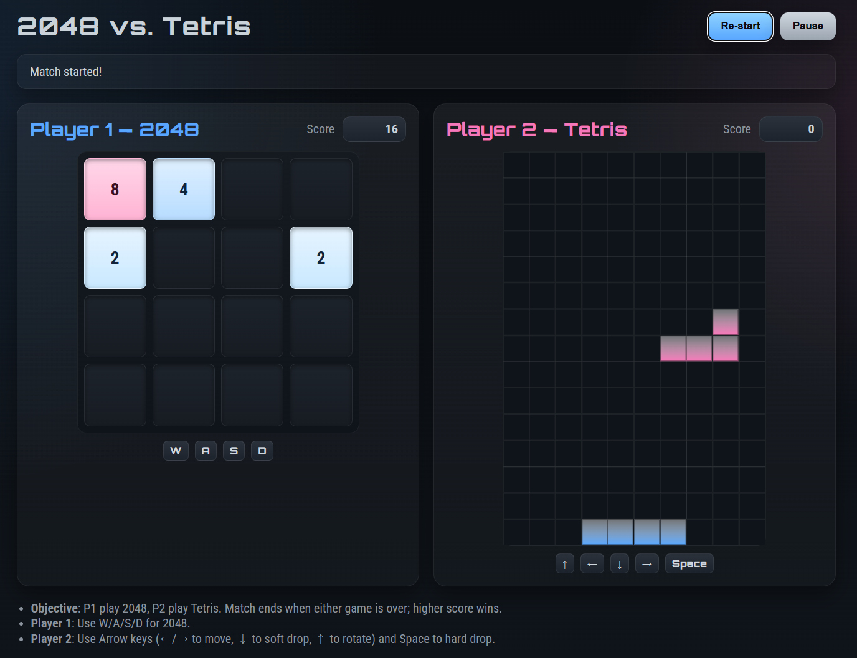Click the falling blue Tetris piece
857x658 pixels.
(633, 533)
